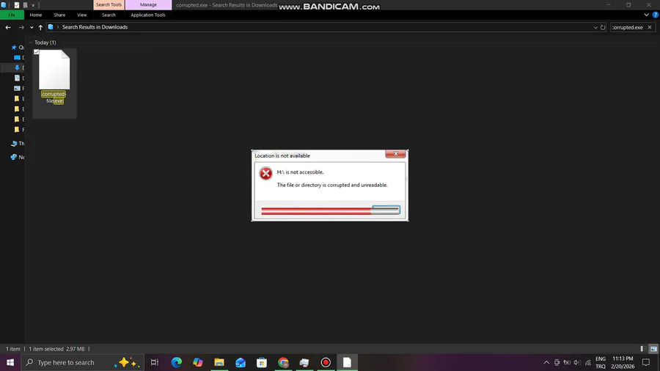The width and height of the screenshot is (660, 371).
Task: Switch ENG TRQ input language
Action: point(601,362)
